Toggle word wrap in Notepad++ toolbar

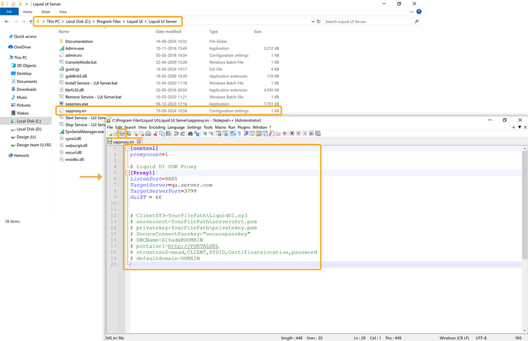(x=233, y=133)
